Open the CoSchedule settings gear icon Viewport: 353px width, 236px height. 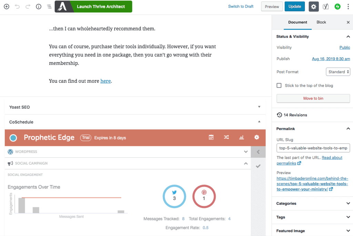[x=256, y=137]
